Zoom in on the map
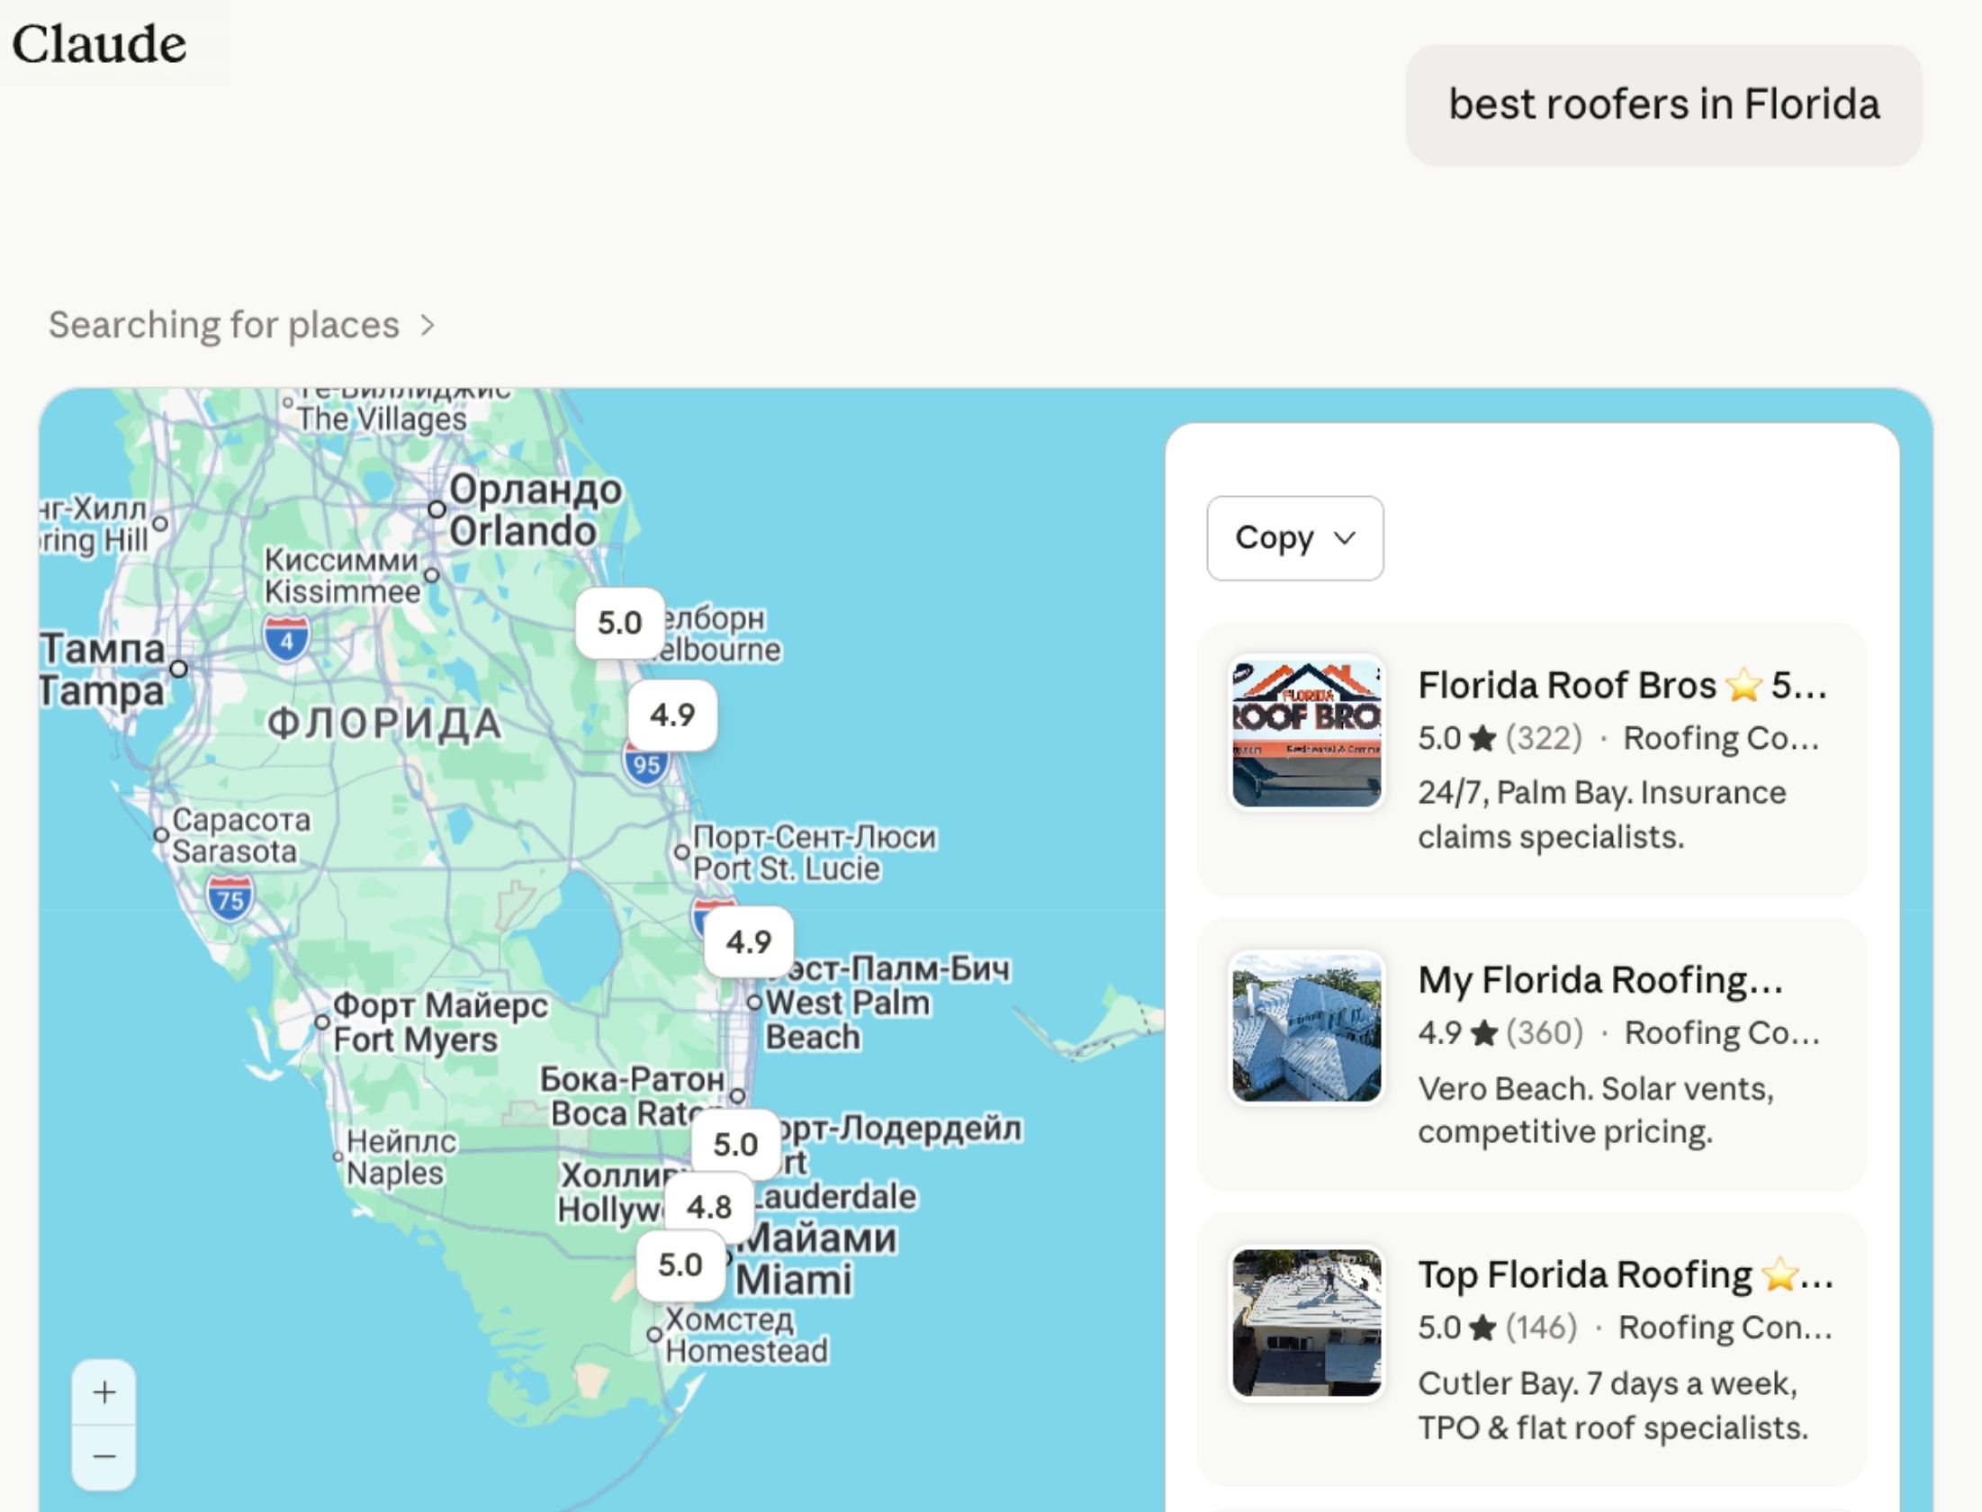 click(104, 1393)
